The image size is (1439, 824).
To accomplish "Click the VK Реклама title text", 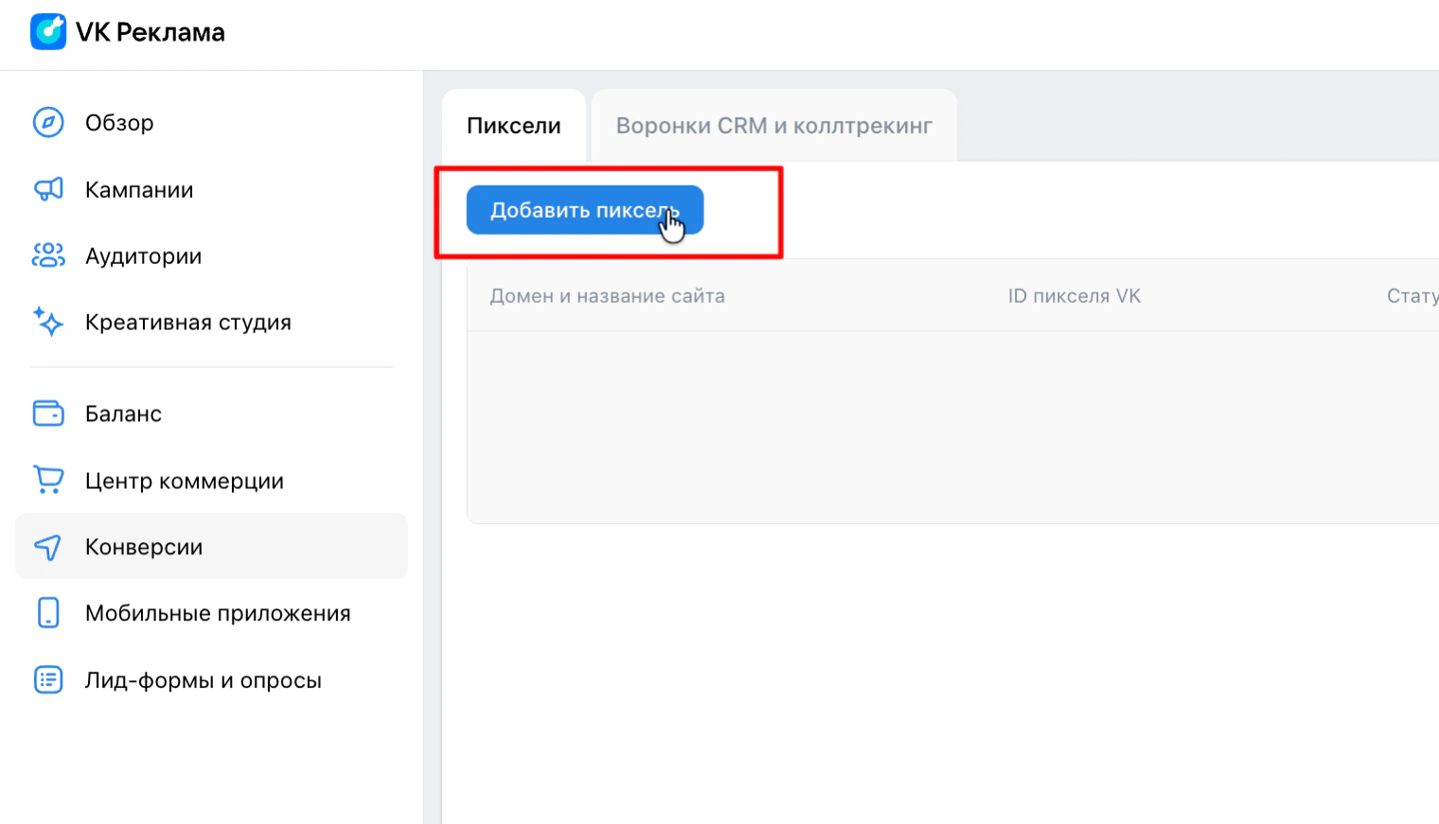I will 151,32.
